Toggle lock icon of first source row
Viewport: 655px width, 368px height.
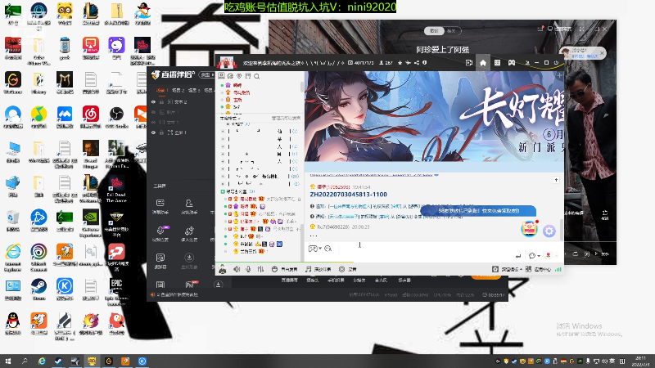161,101
